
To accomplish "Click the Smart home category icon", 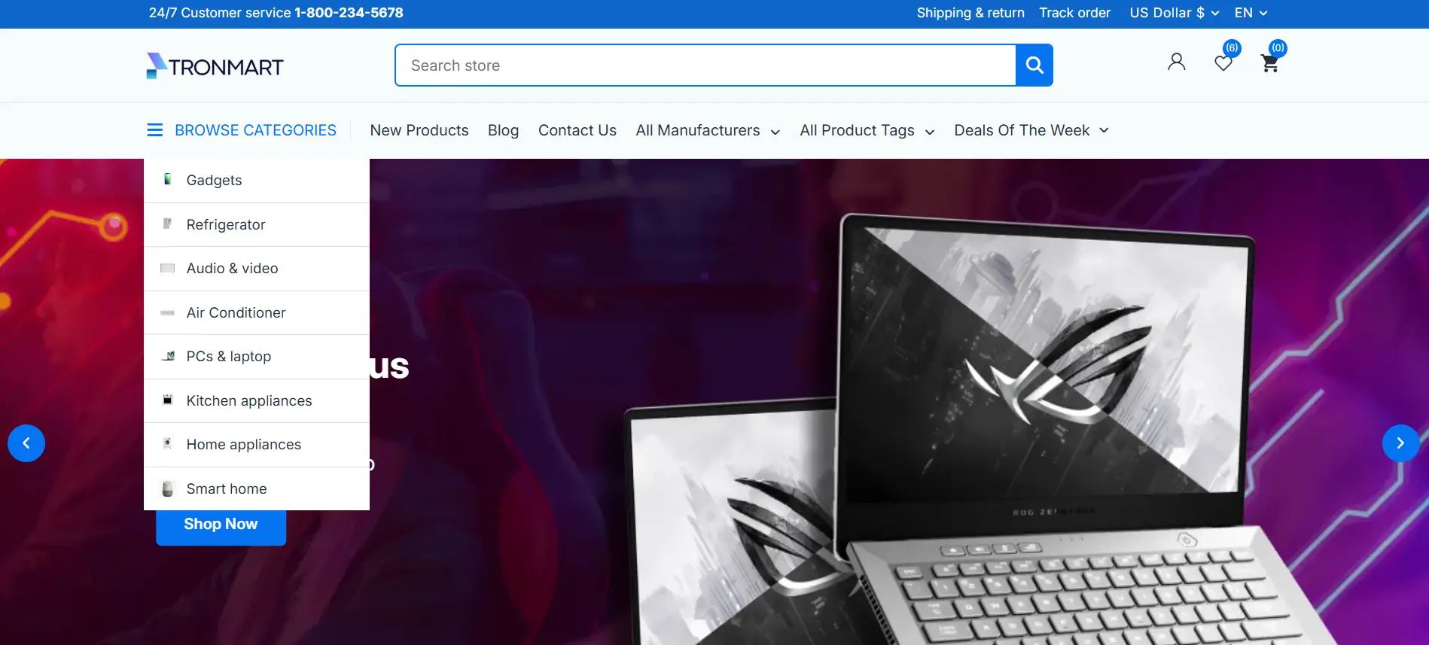I will click(167, 488).
